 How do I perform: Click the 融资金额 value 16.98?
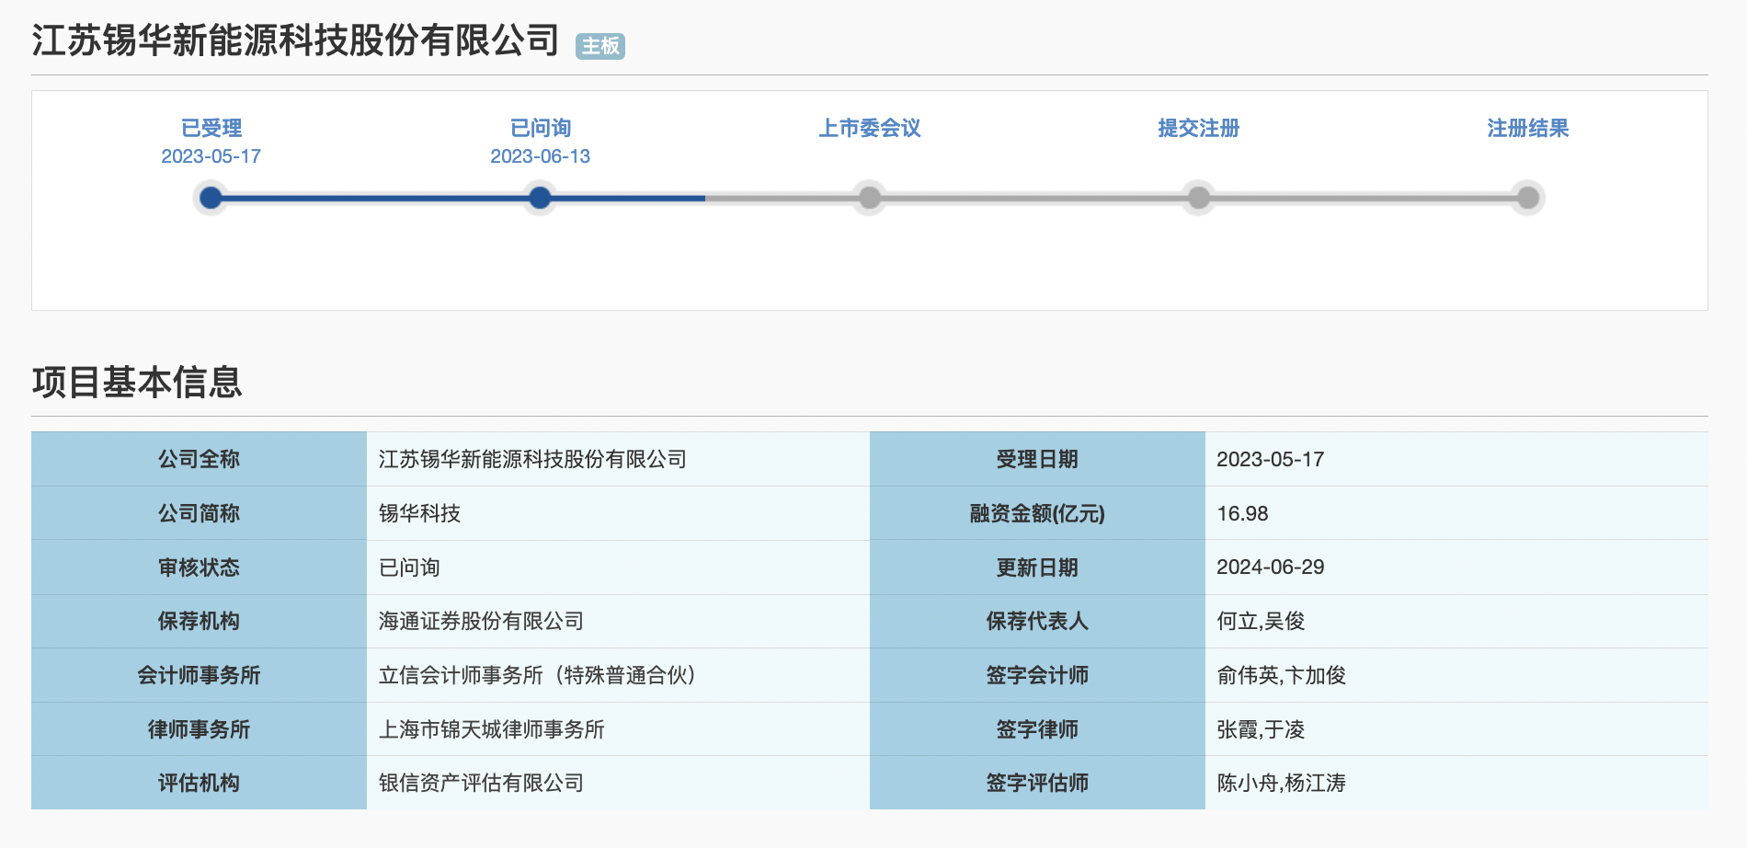(1243, 513)
